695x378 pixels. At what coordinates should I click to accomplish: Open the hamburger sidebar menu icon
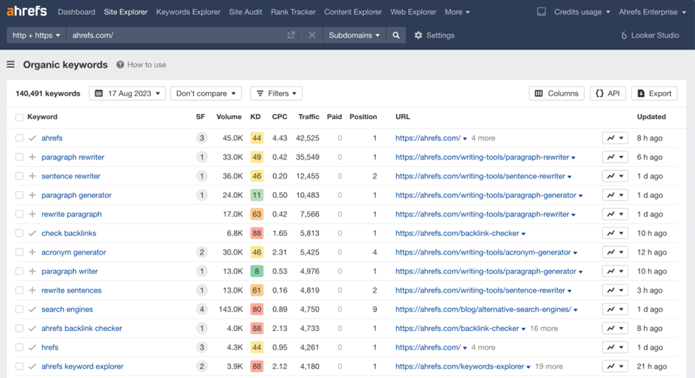(x=10, y=65)
